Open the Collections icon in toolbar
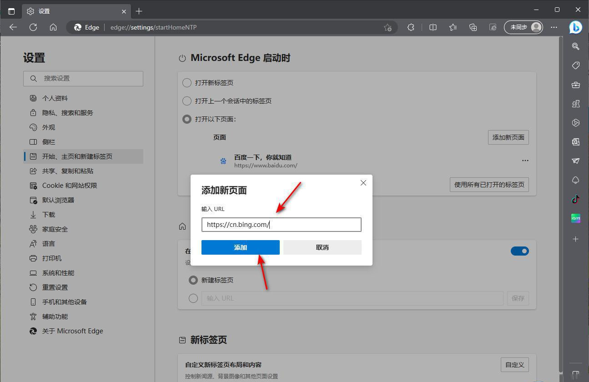589x382 pixels. click(x=473, y=27)
